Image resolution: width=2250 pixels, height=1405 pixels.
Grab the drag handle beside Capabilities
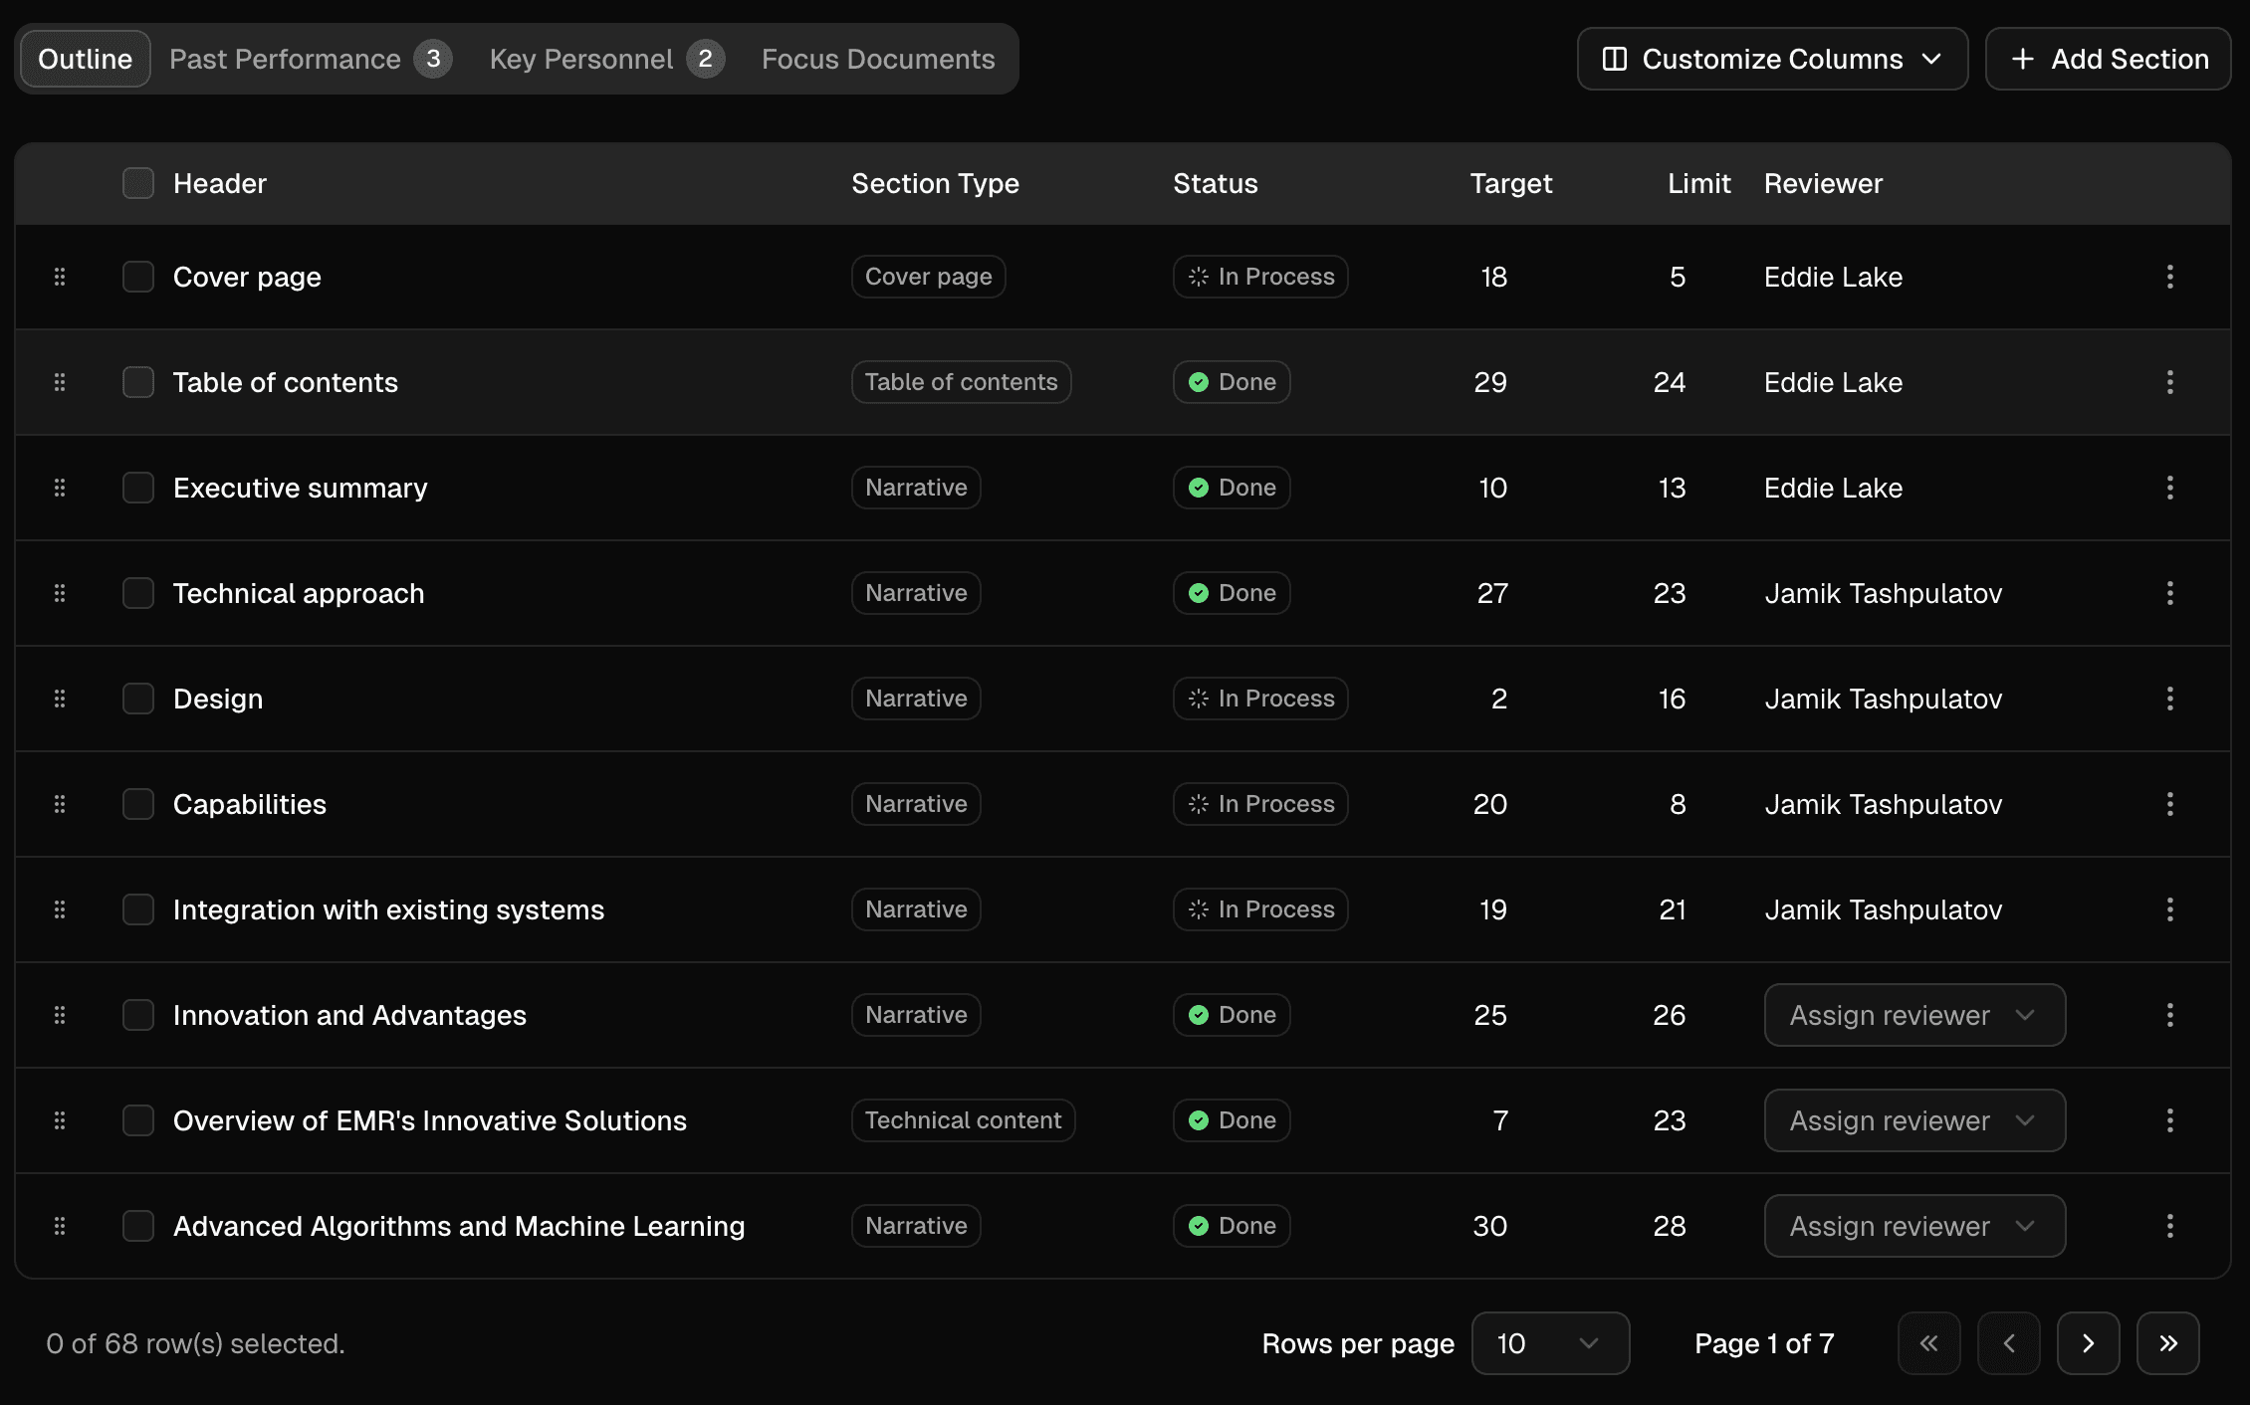tap(60, 804)
